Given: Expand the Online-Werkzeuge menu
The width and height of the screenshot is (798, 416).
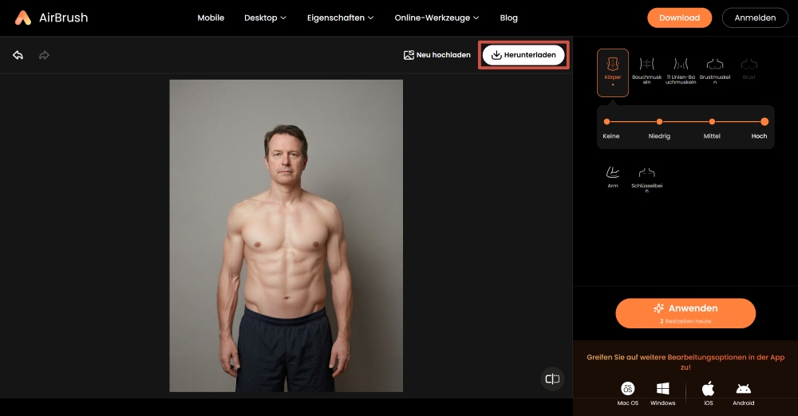Looking at the screenshot, I should point(437,18).
